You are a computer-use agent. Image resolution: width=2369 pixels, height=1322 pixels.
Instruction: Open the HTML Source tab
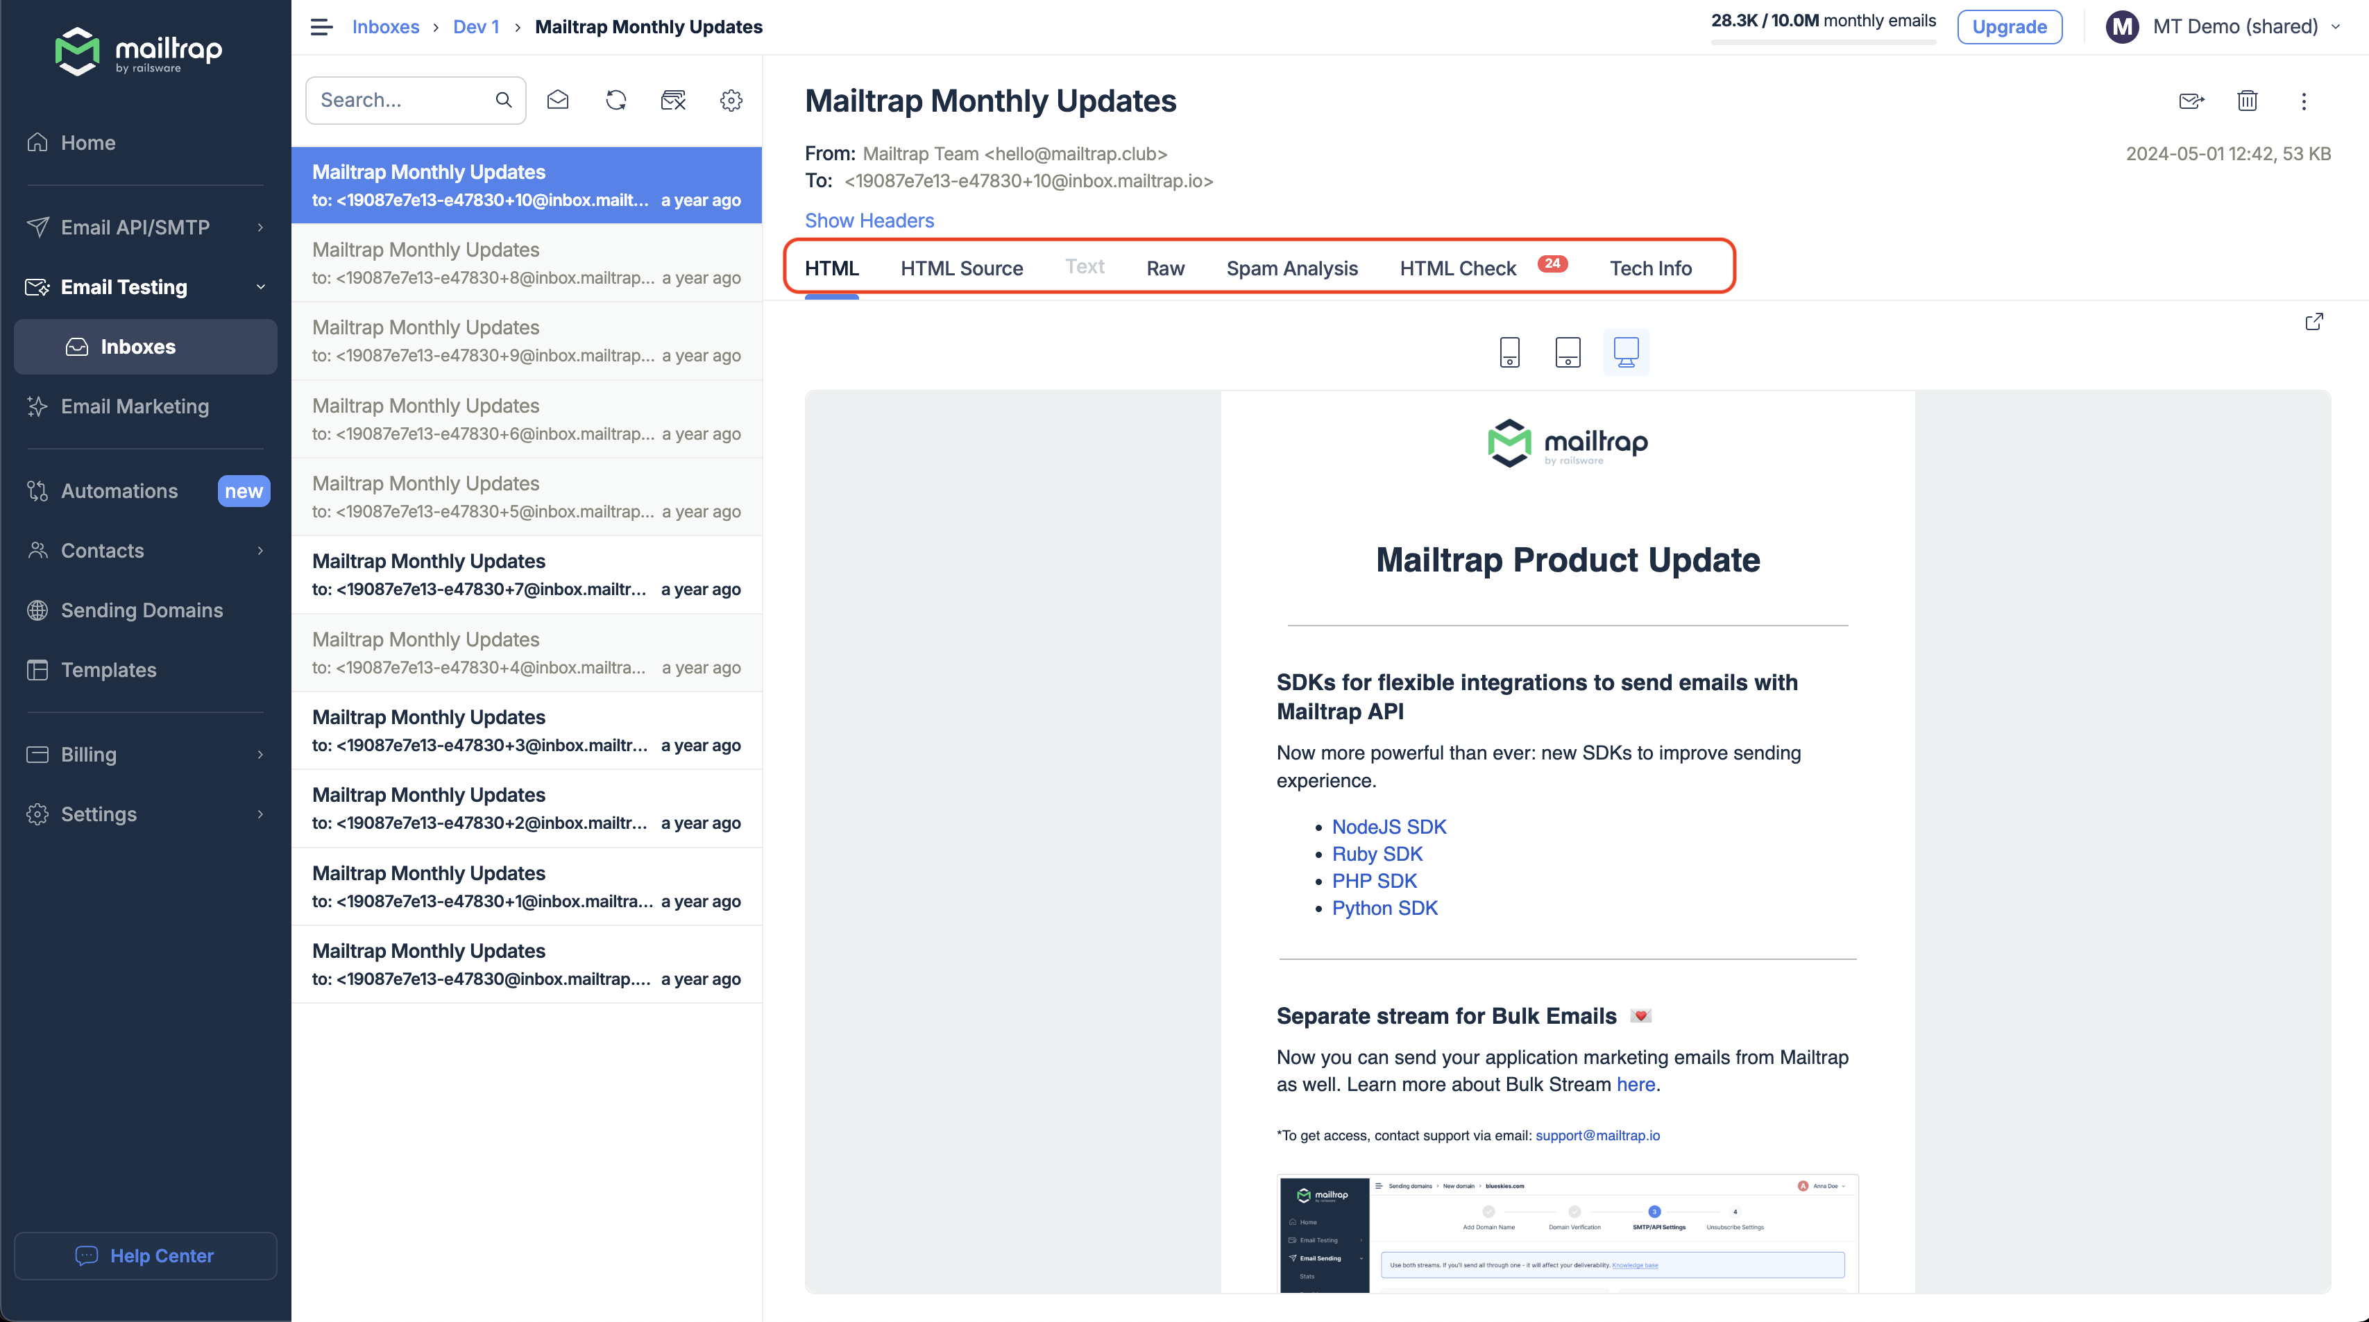click(x=961, y=268)
